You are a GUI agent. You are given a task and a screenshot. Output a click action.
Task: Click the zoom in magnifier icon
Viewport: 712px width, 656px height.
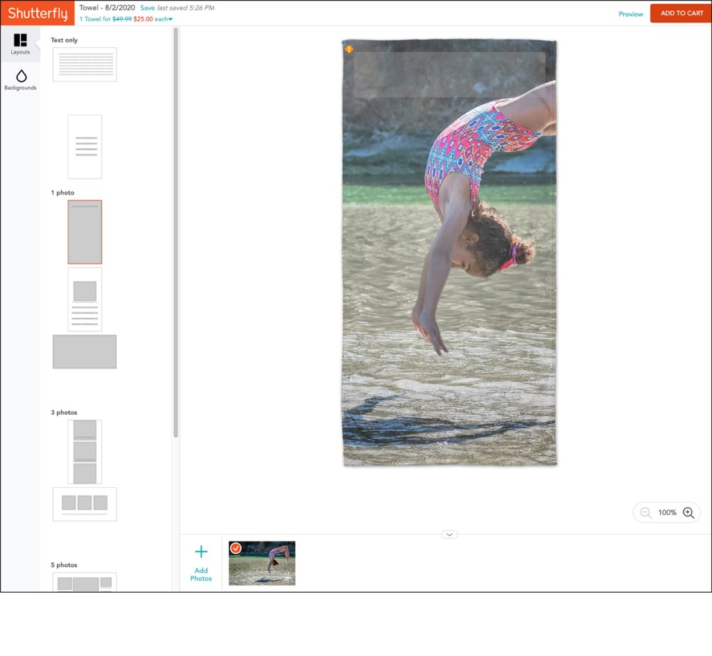688,512
